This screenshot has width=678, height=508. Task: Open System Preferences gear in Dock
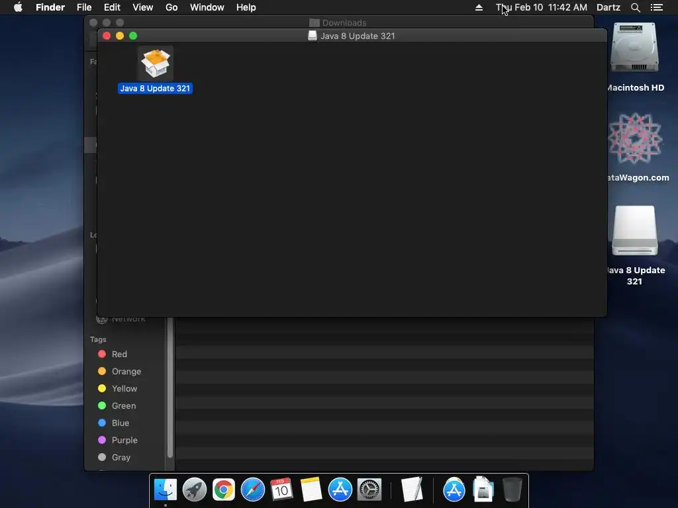tap(369, 489)
